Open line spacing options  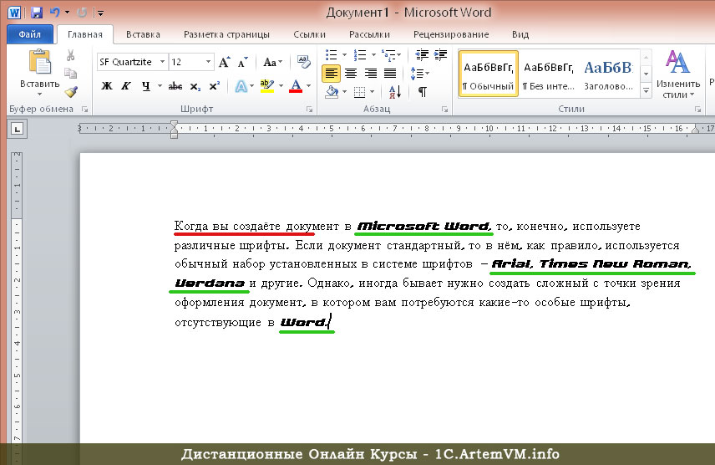[x=419, y=73]
